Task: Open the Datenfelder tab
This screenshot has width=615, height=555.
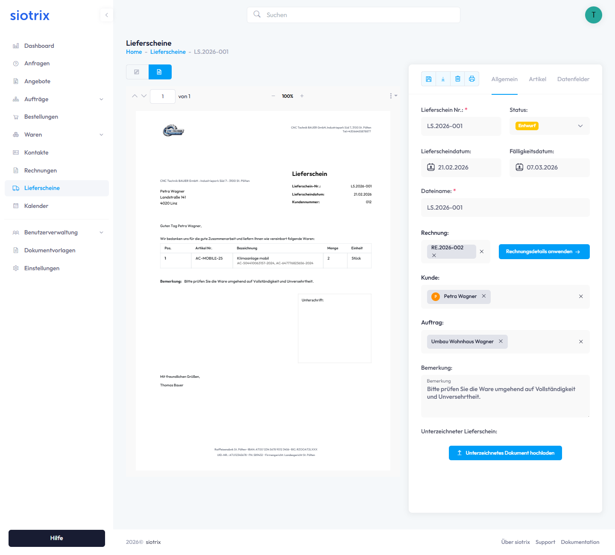Action: pos(573,79)
